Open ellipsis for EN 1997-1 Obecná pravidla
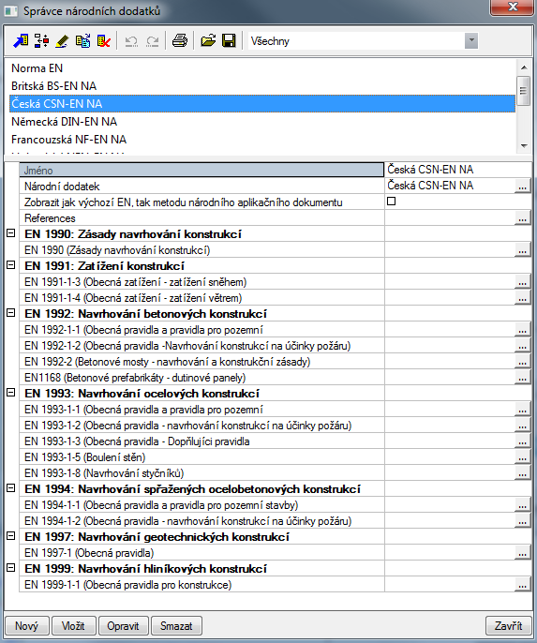This screenshot has height=643, width=537. click(522, 553)
